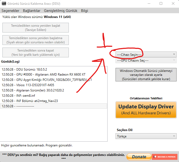Maximize the DDU window

click(x=161, y=3)
